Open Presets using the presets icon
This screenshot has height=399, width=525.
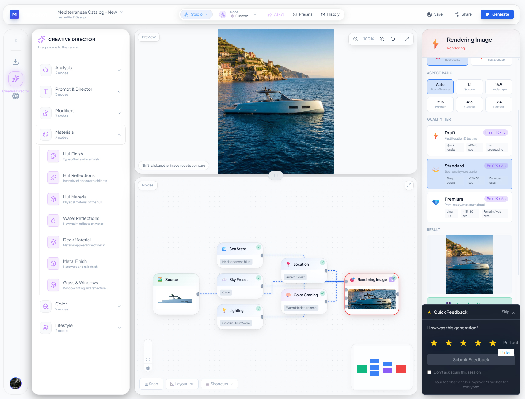click(x=295, y=14)
